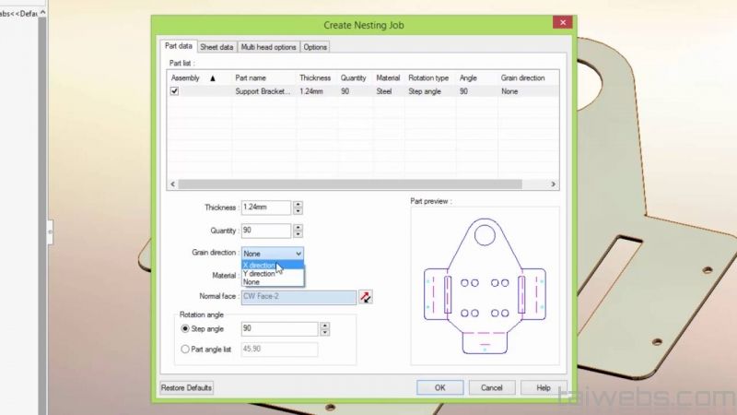This screenshot has width=737, height=415.
Task: Toggle the Support Bracket assembly checkbox
Action: (174, 91)
